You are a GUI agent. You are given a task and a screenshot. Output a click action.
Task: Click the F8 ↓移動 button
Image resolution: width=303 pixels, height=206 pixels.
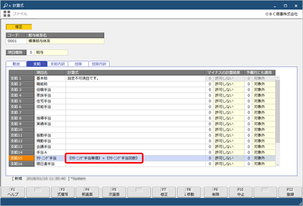[x=189, y=193]
